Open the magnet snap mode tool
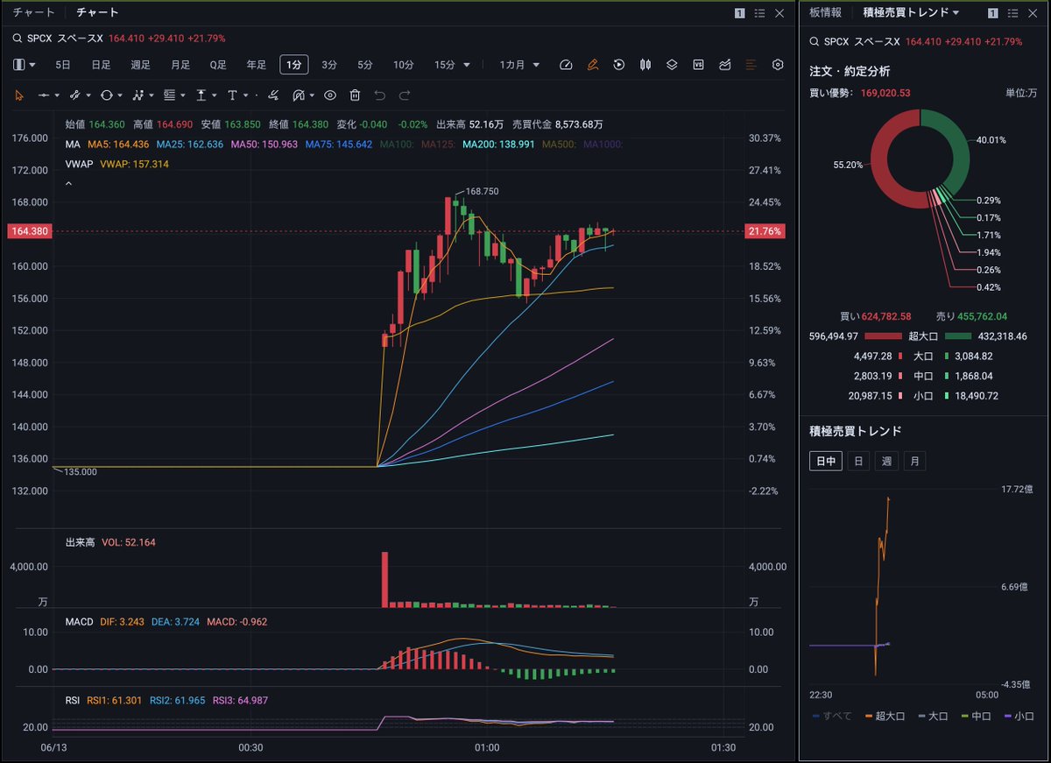Viewport: 1051px width, 763px height. click(299, 95)
